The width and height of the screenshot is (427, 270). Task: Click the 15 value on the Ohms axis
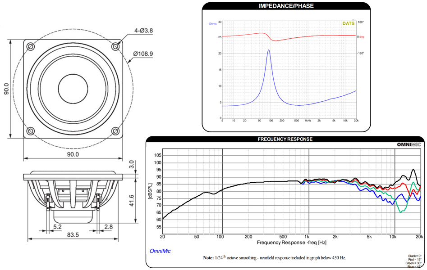pyautogui.click(x=220, y=70)
